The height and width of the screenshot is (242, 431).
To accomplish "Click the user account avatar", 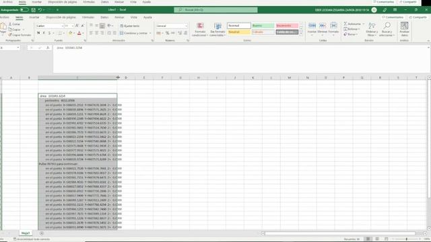I will tap(374, 10).
